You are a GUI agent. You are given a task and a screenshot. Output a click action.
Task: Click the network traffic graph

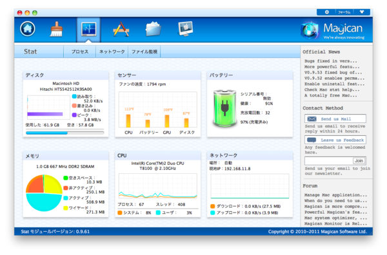click(x=250, y=186)
